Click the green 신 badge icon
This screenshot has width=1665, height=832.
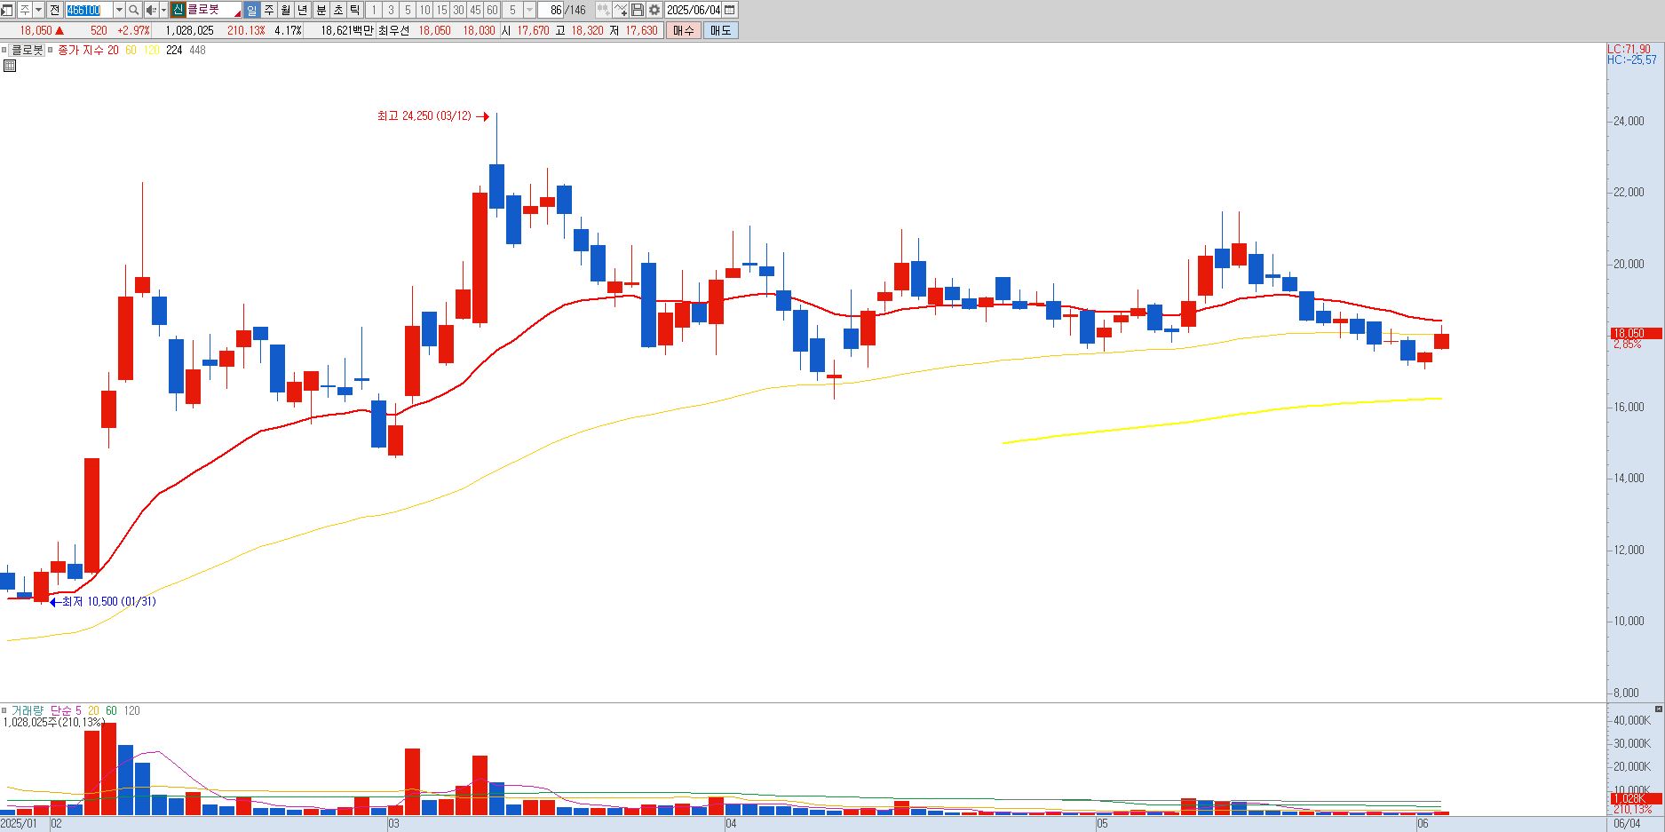tap(178, 10)
